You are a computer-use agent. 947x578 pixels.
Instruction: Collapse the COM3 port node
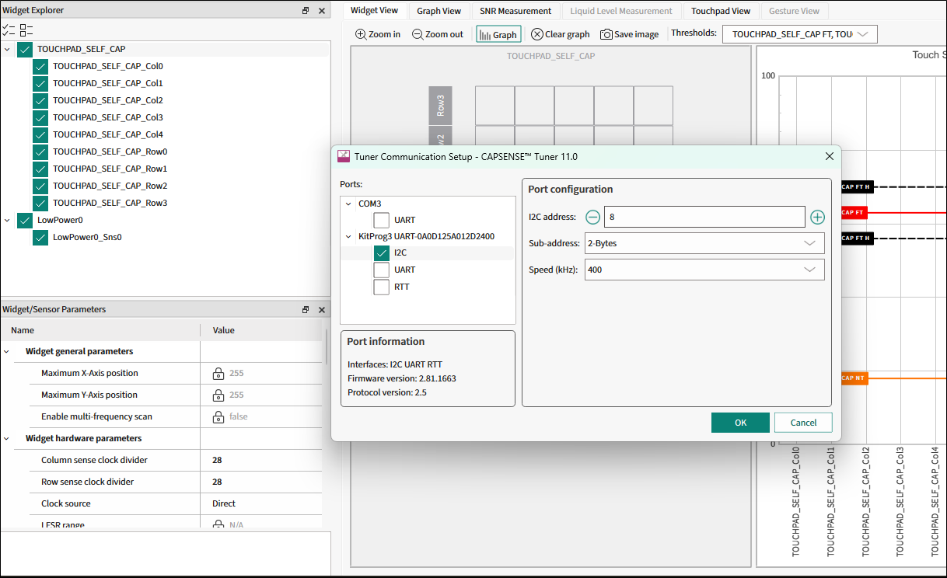point(348,204)
